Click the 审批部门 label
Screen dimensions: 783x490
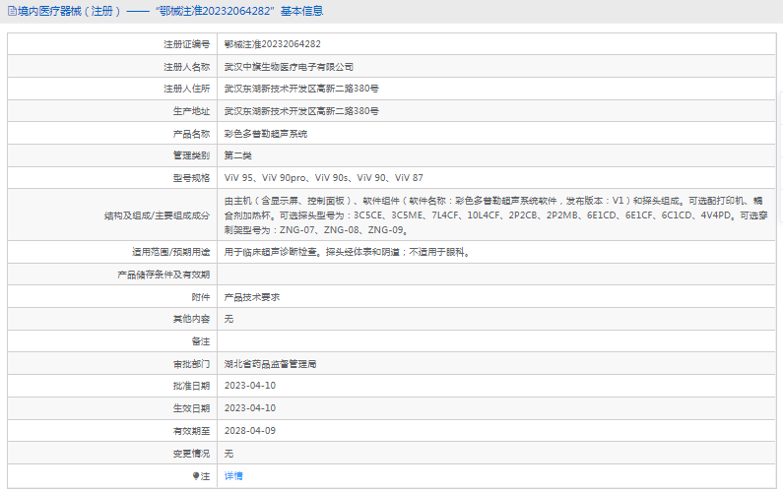191,364
